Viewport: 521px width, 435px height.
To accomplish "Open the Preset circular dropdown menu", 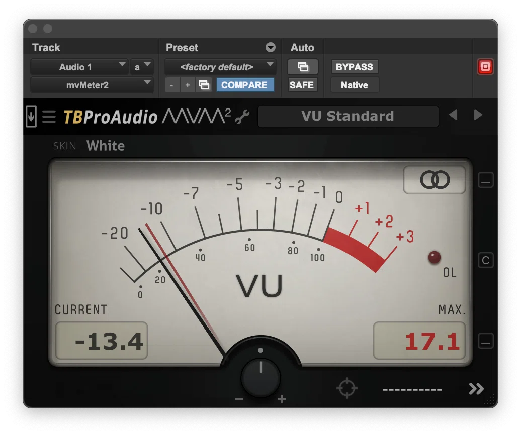I will (x=271, y=47).
